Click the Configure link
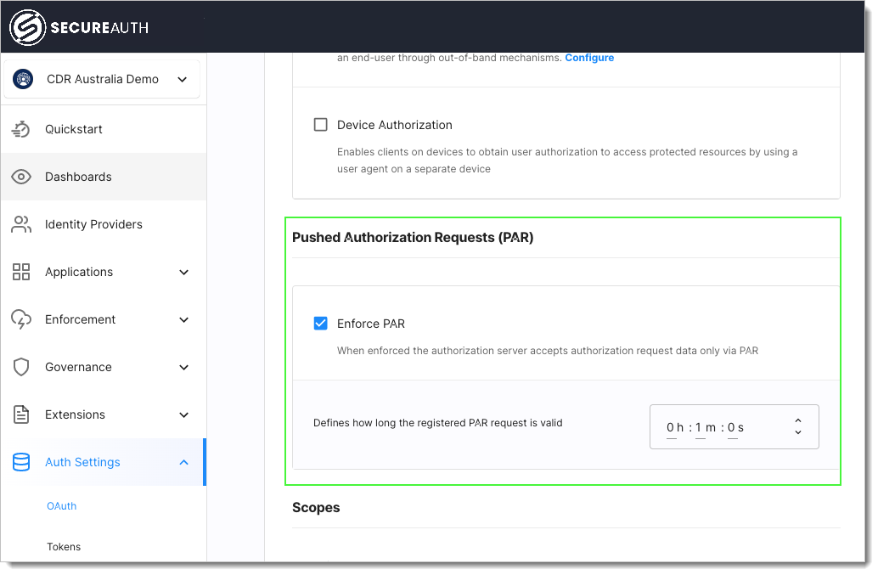The width and height of the screenshot is (878, 575). (x=589, y=58)
